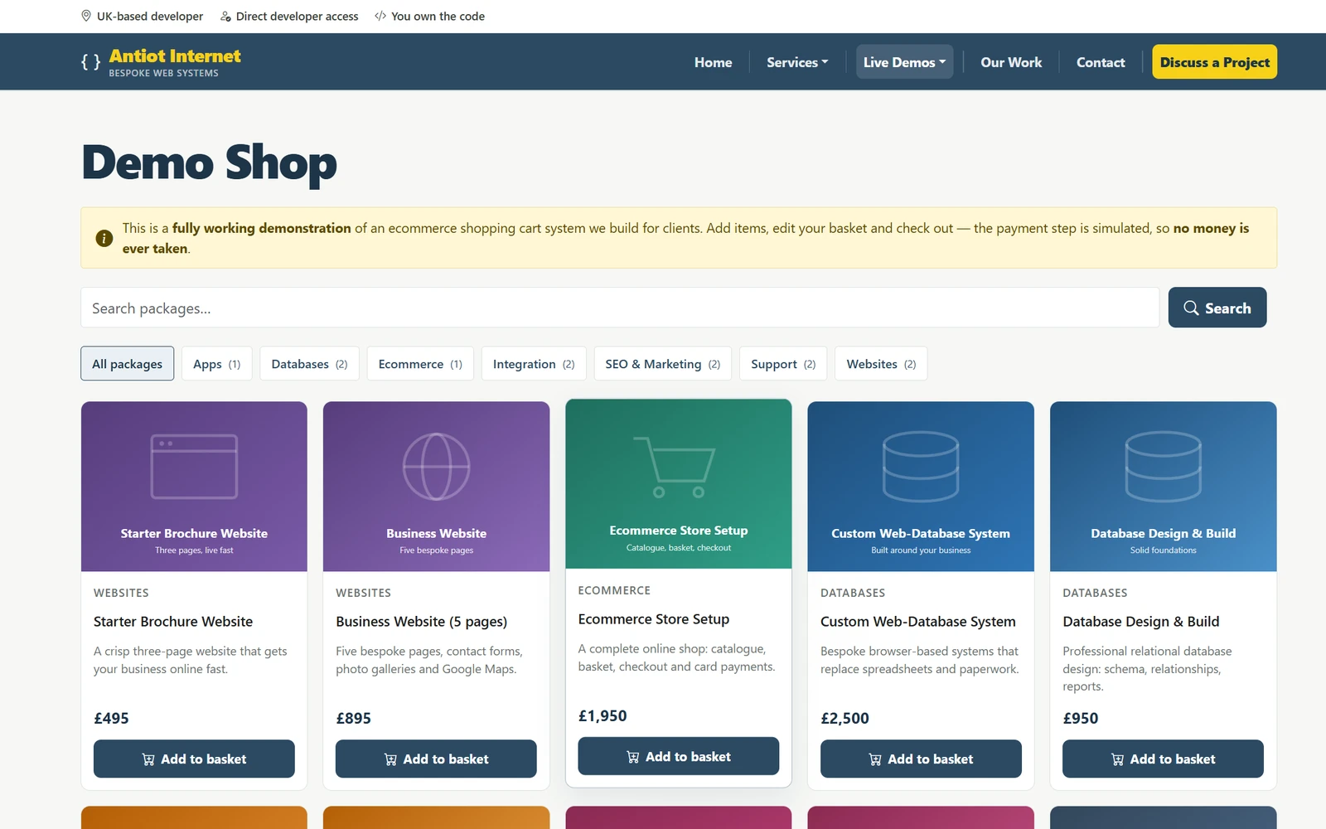Filter by SEO & Marketing category
This screenshot has width=1326, height=829.
pos(662,364)
